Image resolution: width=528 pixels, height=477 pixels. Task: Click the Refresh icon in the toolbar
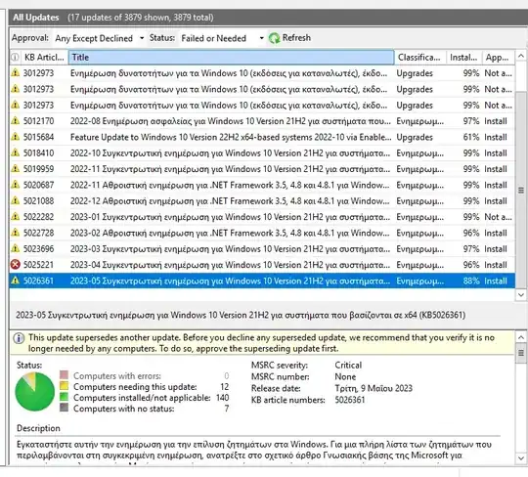point(274,38)
